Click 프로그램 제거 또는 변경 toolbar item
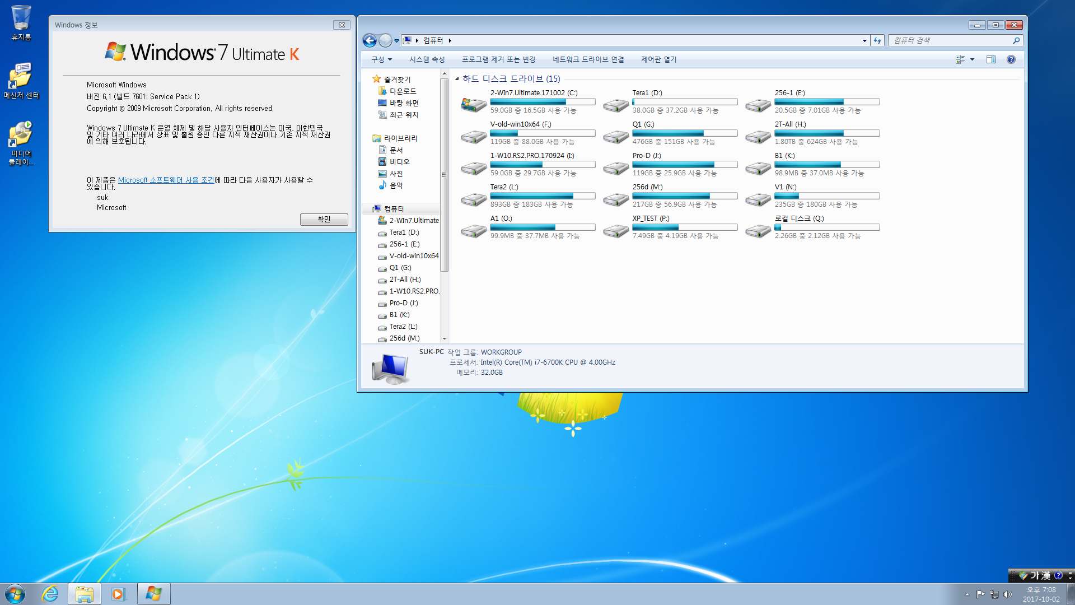The width and height of the screenshot is (1075, 605). tap(499, 59)
